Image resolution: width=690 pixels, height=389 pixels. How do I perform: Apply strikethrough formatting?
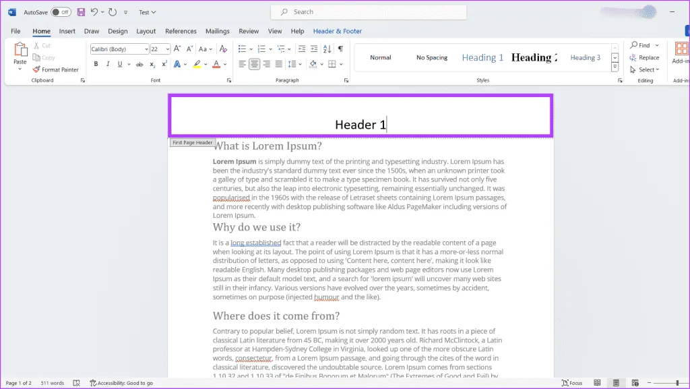click(139, 64)
